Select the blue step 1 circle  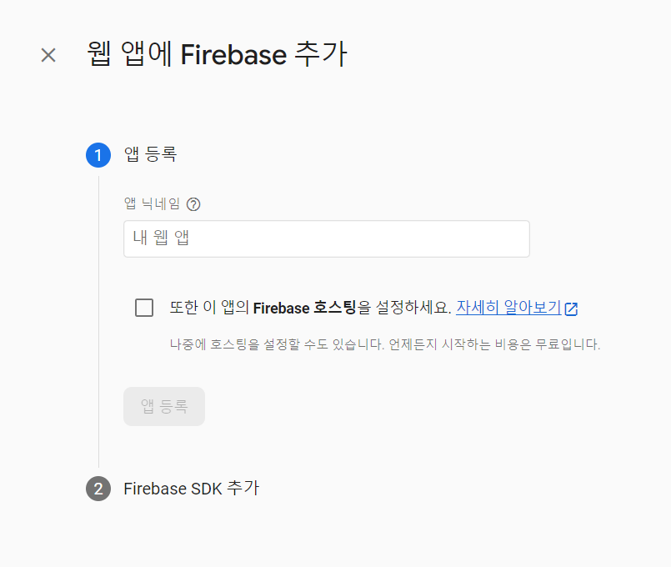[x=98, y=155]
